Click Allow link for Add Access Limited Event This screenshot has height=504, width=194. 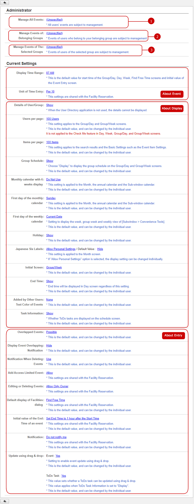click(49, 373)
